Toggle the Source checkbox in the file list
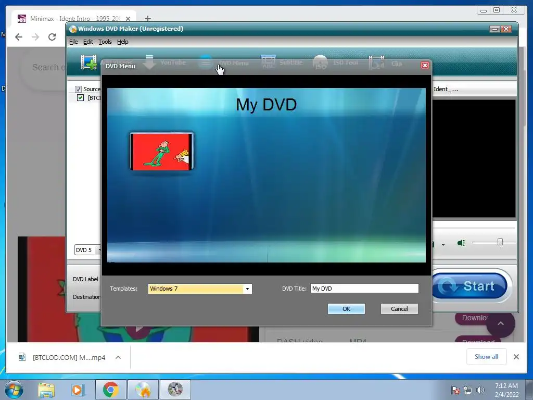 [x=78, y=89]
